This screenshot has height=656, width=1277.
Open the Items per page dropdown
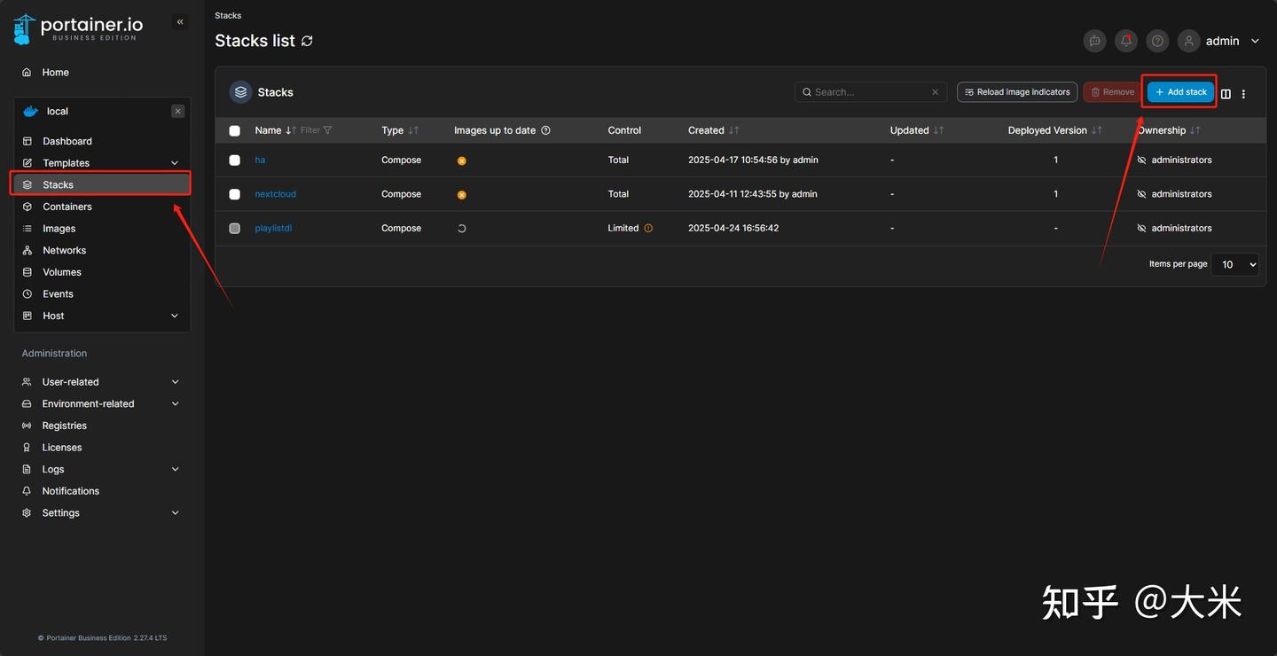pyautogui.click(x=1234, y=264)
